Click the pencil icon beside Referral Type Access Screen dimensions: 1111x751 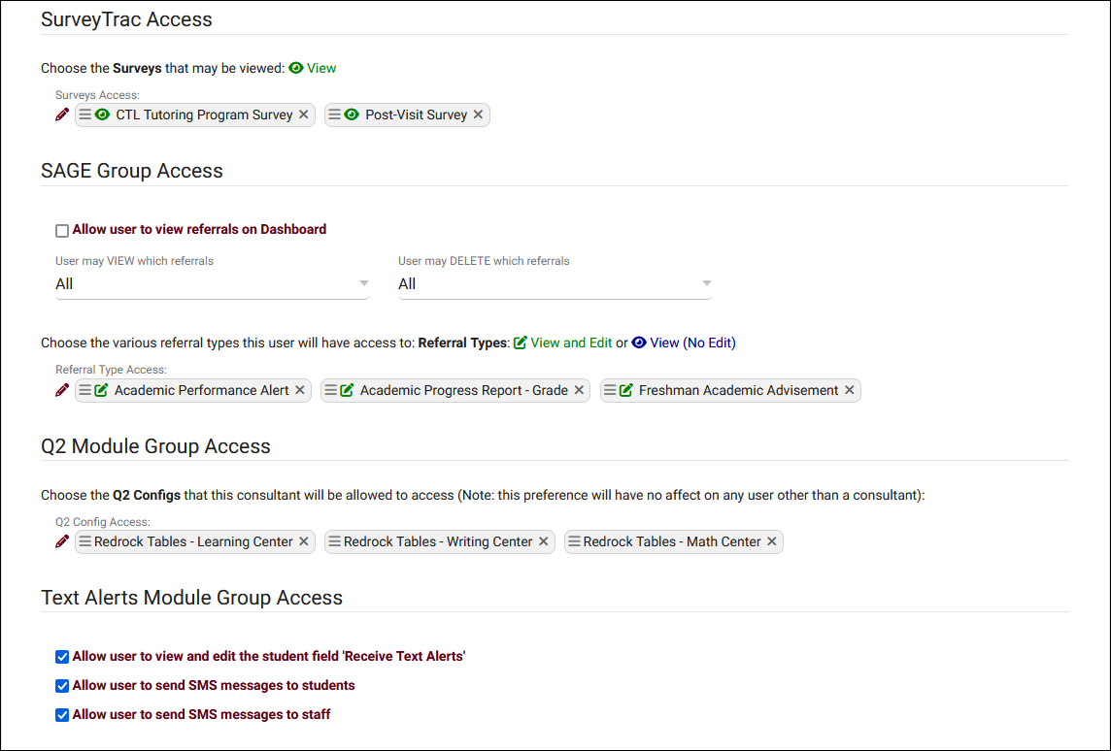62,390
